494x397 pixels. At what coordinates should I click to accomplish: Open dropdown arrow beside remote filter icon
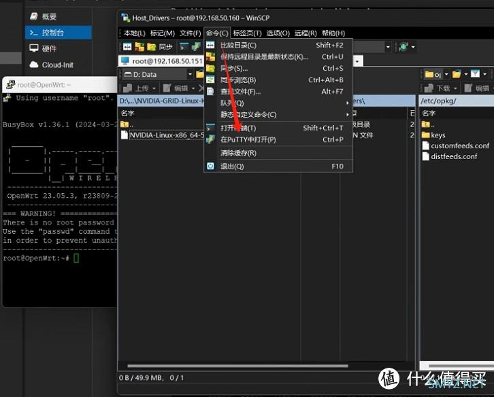485,75
